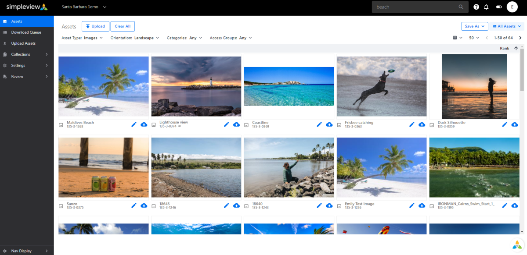Open help via question mark icon
The width and height of the screenshot is (527, 255).
(x=476, y=7)
